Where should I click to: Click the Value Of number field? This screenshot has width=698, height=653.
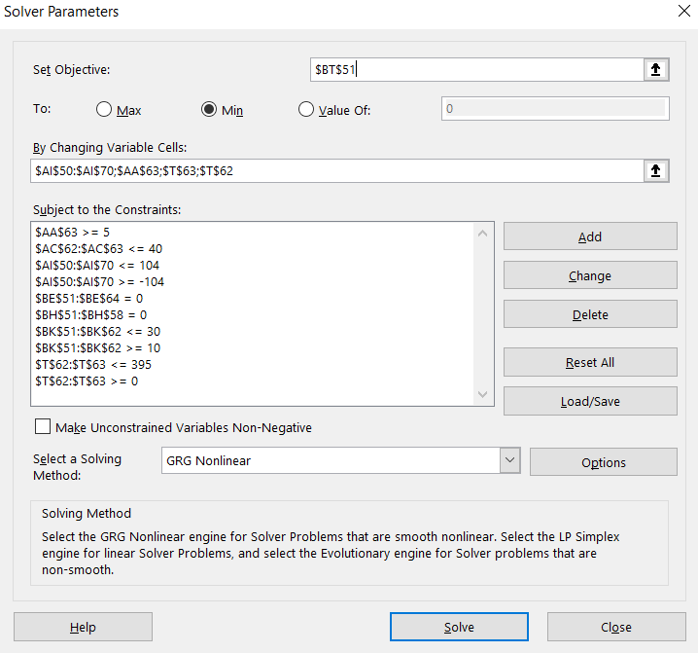[x=555, y=108]
